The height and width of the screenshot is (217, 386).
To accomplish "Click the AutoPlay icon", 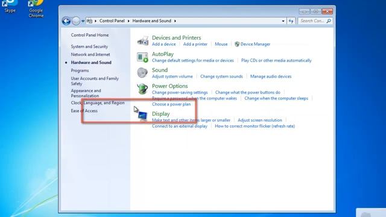I will [142, 57].
